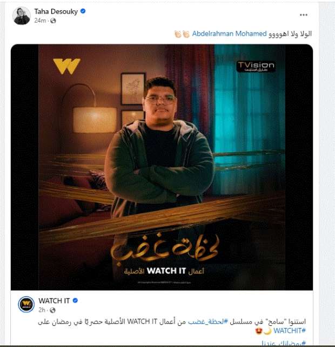Click the yellow W logo on poster

tap(66, 66)
